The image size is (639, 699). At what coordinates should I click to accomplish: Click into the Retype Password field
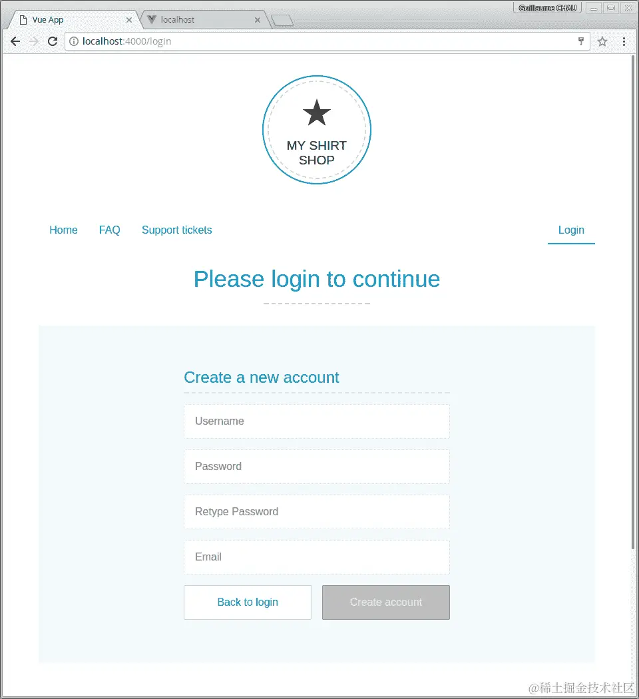click(x=317, y=512)
